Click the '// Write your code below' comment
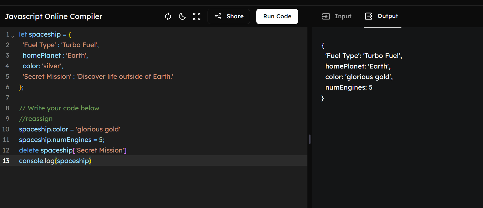The image size is (483, 208). click(x=59, y=108)
